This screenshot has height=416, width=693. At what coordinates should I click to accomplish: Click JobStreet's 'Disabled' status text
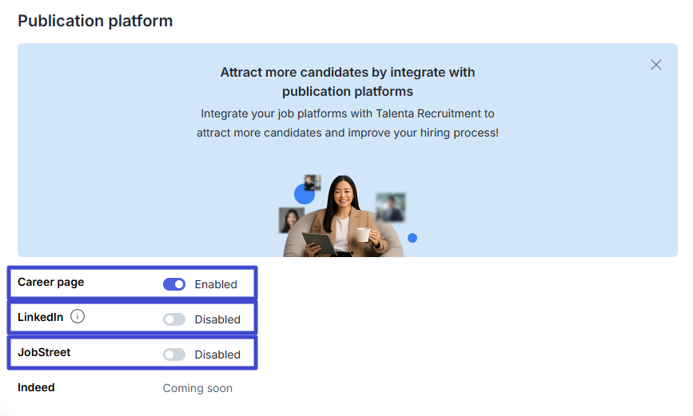217,355
